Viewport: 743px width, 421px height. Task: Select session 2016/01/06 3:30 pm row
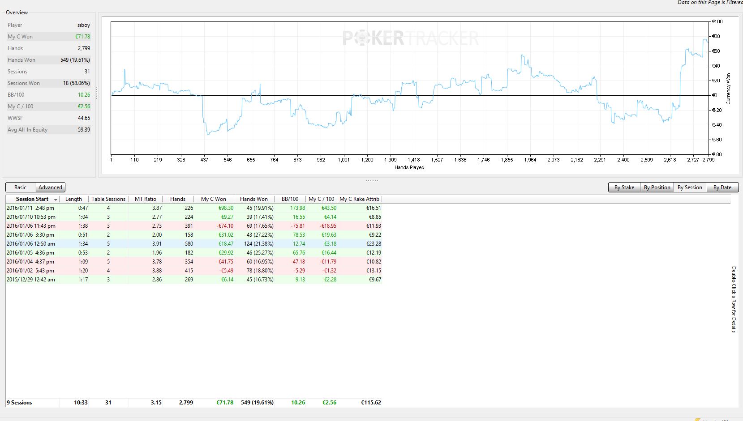pos(193,235)
